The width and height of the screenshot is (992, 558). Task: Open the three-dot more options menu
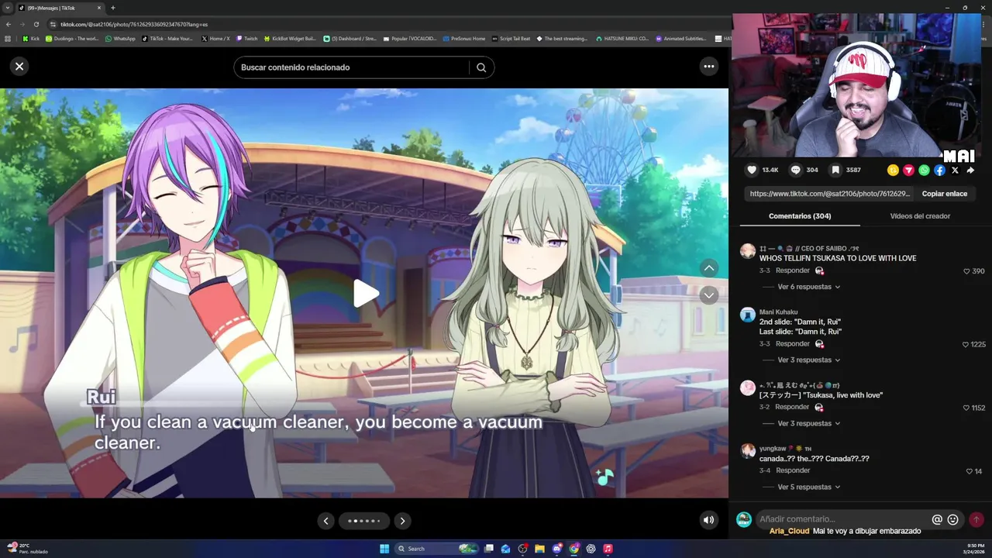tap(708, 67)
